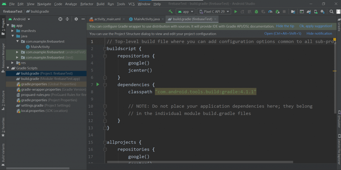Fold the buildscript block on line 2
This screenshot has width=341, height=170.
[105, 49]
